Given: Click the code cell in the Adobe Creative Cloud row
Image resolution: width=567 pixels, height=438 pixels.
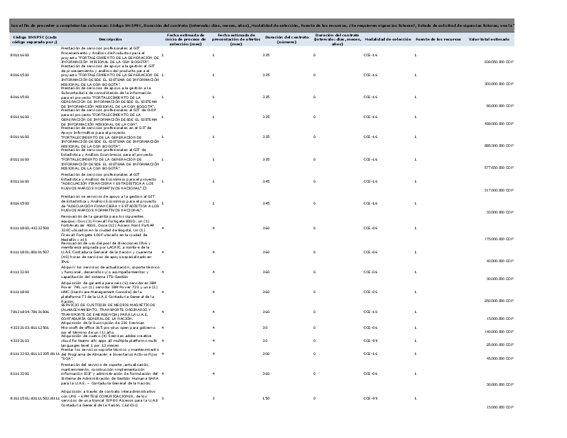Looking at the screenshot, I should (19, 341).
